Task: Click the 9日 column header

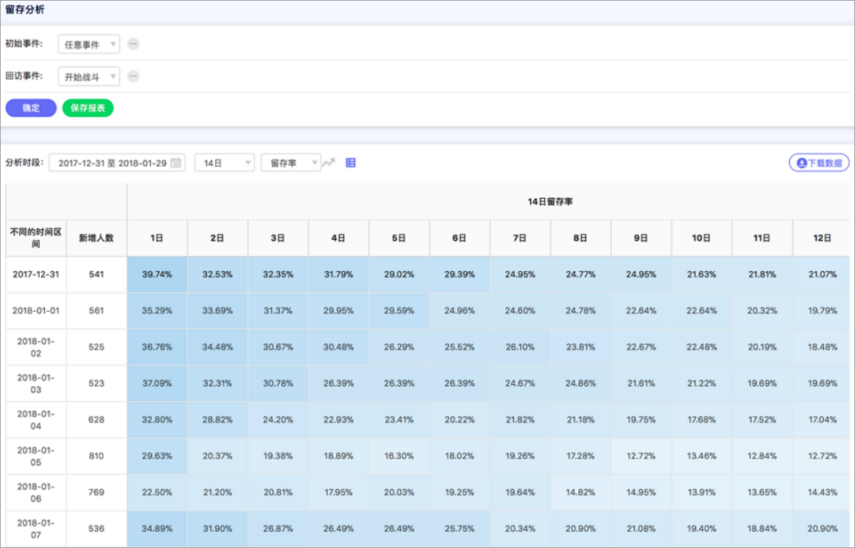Action: click(x=641, y=238)
